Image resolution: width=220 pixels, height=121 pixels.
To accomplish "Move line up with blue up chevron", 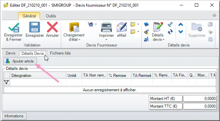I will click(x=181, y=25).
